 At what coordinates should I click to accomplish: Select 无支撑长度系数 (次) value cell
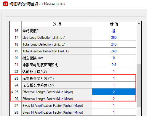click(114, 85)
